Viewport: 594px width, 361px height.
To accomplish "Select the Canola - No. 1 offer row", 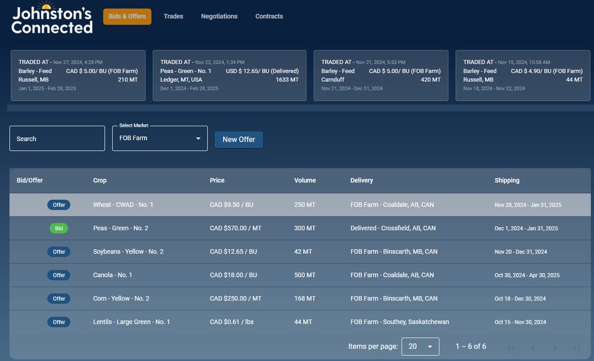I will point(297,275).
